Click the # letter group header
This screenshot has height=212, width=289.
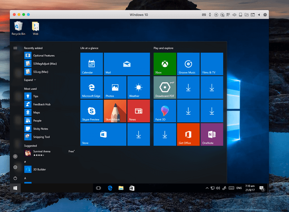point(25,162)
